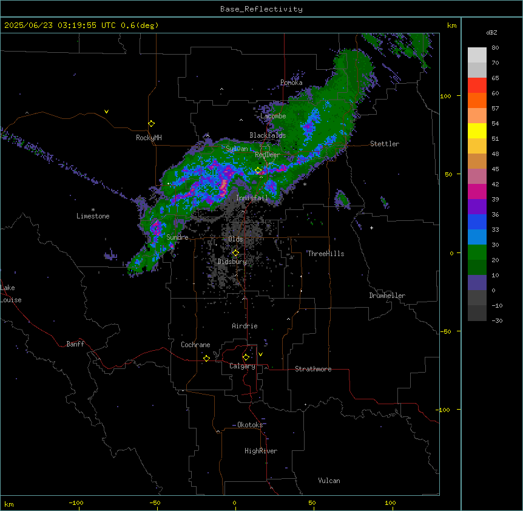
Task: Click the Stettler town label
Action: [385, 144]
